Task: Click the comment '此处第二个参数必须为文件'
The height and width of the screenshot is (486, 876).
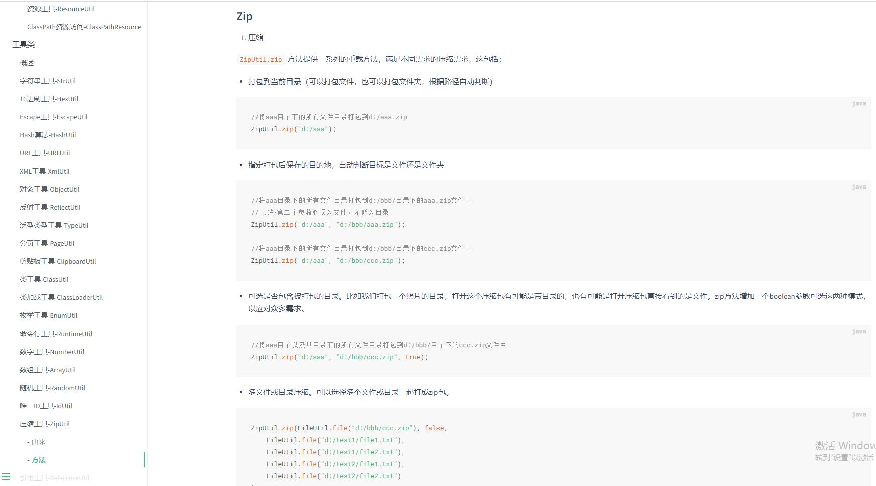Action: 320,213
